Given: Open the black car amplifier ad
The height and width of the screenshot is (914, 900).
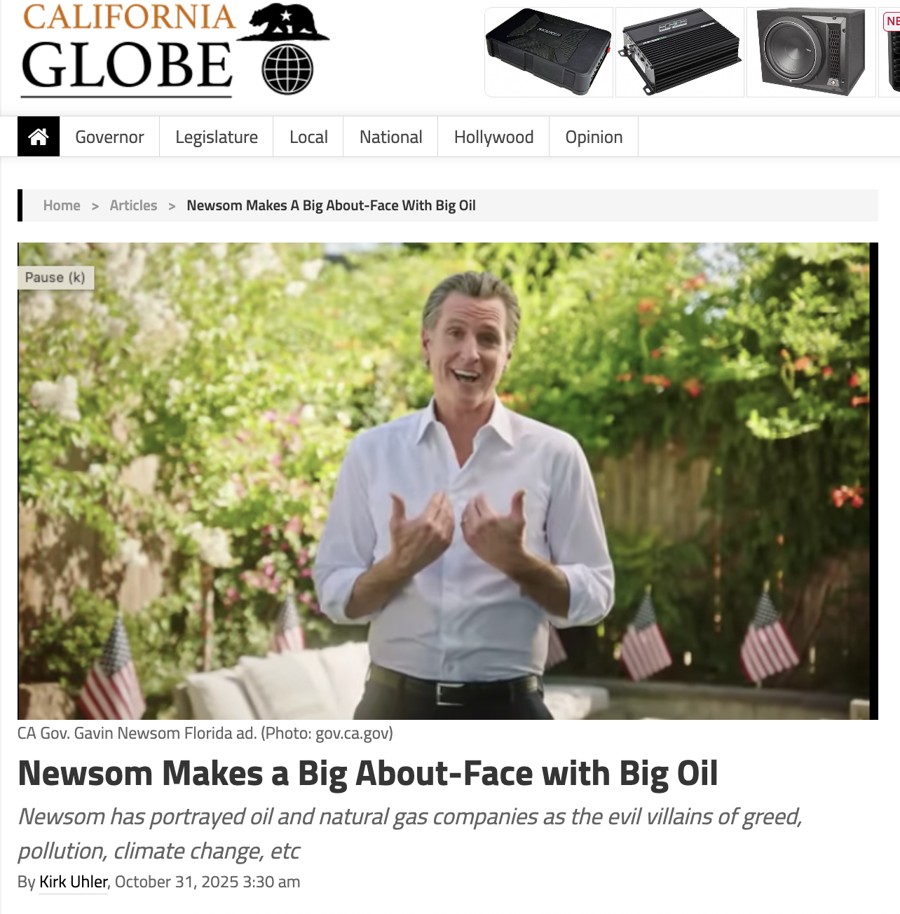Looking at the screenshot, I should 680,52.
